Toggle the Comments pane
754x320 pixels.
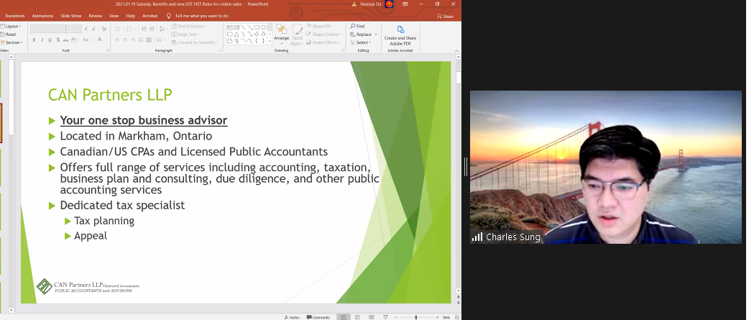coord(318,317)
